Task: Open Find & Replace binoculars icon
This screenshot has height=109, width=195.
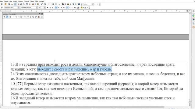Action: pyautogui.click(x=63, y=4)
